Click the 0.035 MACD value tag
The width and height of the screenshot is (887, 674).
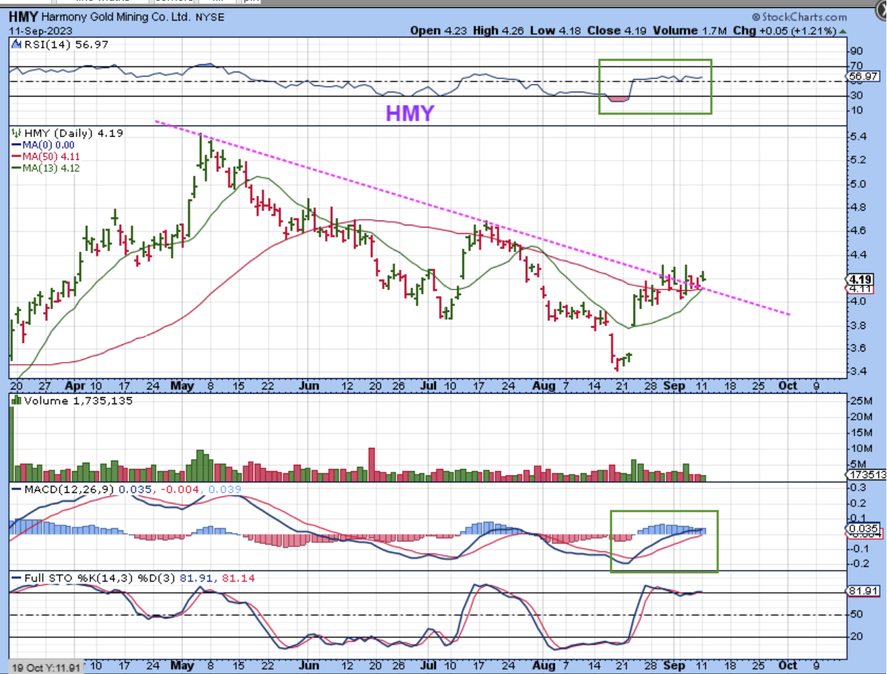tap(862, 528)
